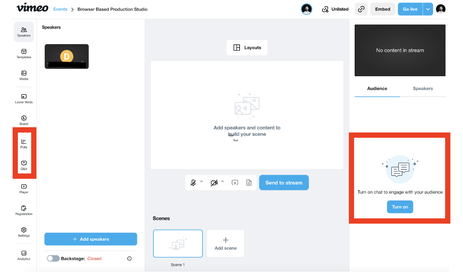This screenshot has width=463, height=272.
Task: Expand the Go live dropdown arrow
Action: click(428, 9)
